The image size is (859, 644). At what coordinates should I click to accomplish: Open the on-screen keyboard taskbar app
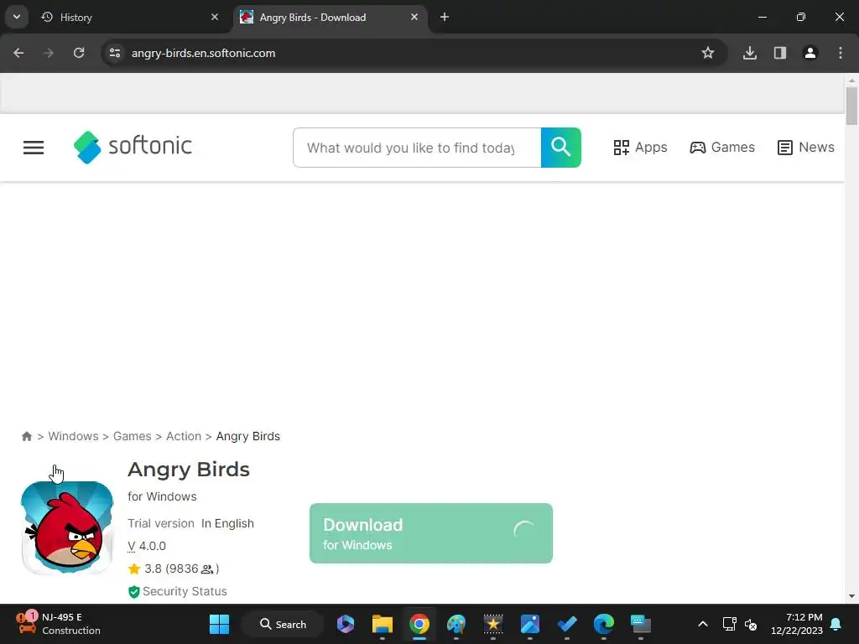click(640, 624)
